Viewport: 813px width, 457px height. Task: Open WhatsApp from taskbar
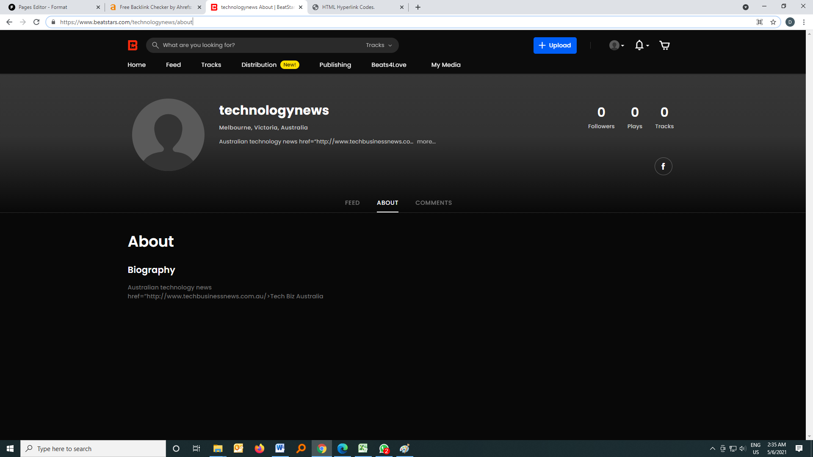point(384,449)
